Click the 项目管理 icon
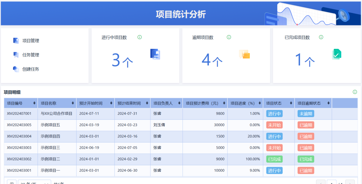 (x=16, y=41)
